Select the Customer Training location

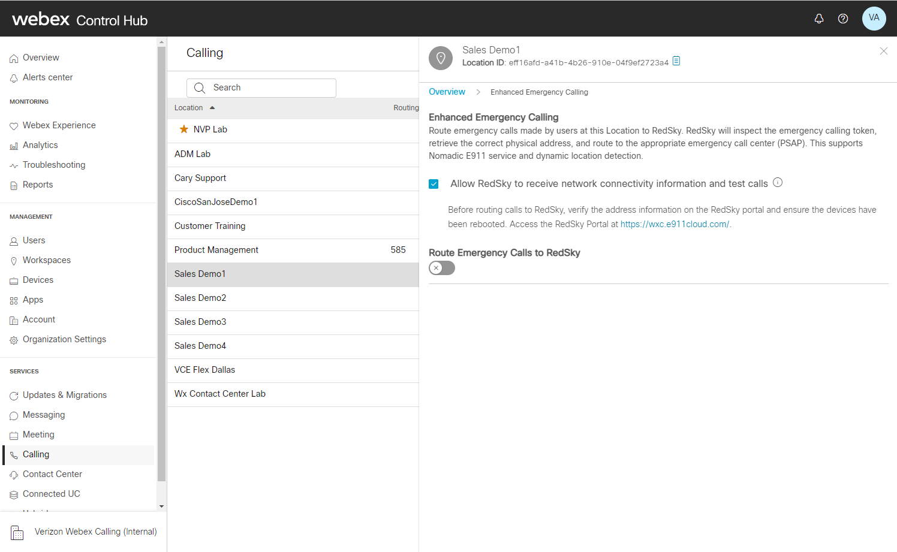(293, 227)
